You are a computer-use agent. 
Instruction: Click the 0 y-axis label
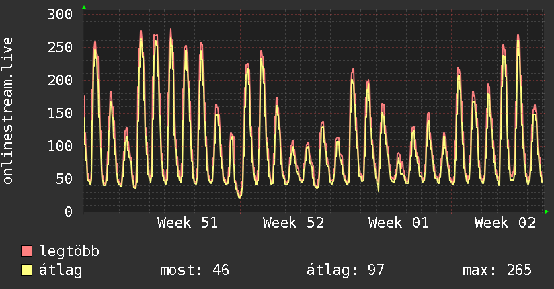click(x=69, y=212)
